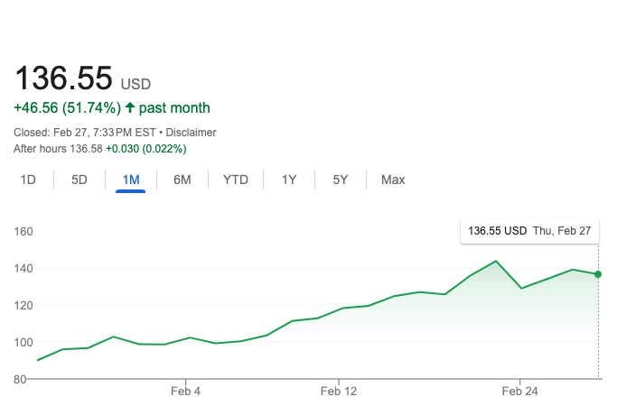This screenshot has height=406, width=617.
Task: Open the Disclaimer link
Action: (192, 133)
